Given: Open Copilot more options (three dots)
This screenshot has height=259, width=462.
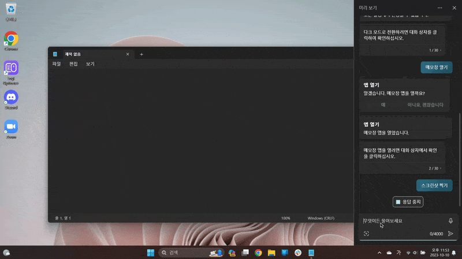Looking at the screenshot, I should click(x=439, y=8).
